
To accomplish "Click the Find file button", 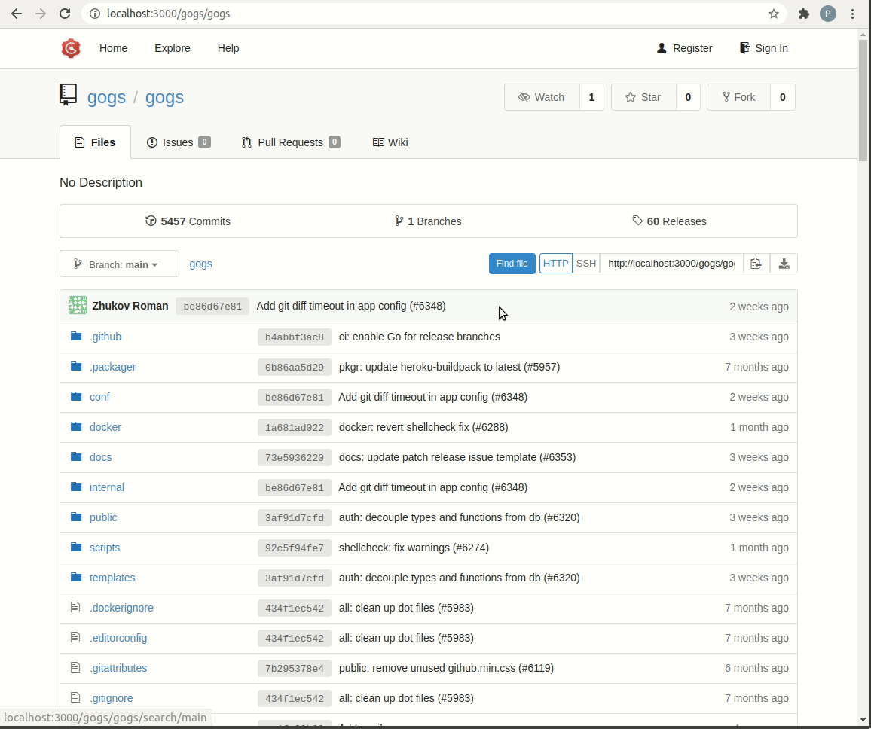I will pyautogui.click(x=512, y=264).
